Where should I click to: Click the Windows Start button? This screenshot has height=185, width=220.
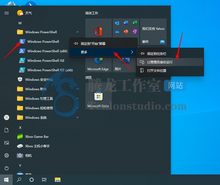[x=6, y=180]
